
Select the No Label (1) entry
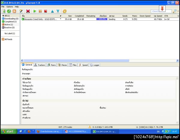(10, 33)
